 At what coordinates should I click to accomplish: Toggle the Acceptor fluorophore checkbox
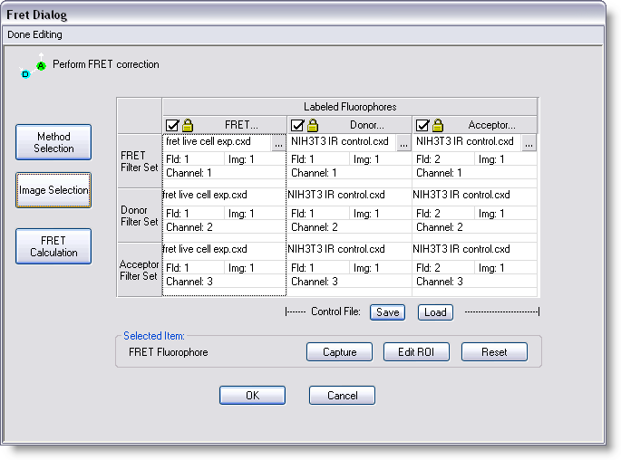pos(422,125)
